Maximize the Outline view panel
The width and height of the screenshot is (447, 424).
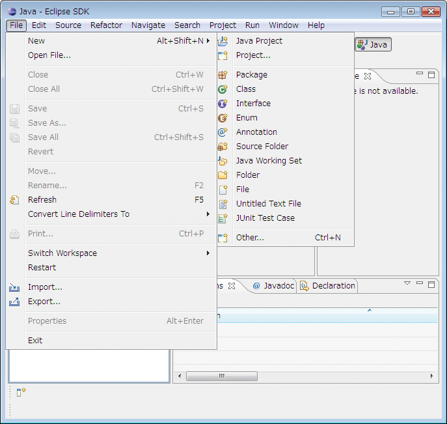[431, 75]
